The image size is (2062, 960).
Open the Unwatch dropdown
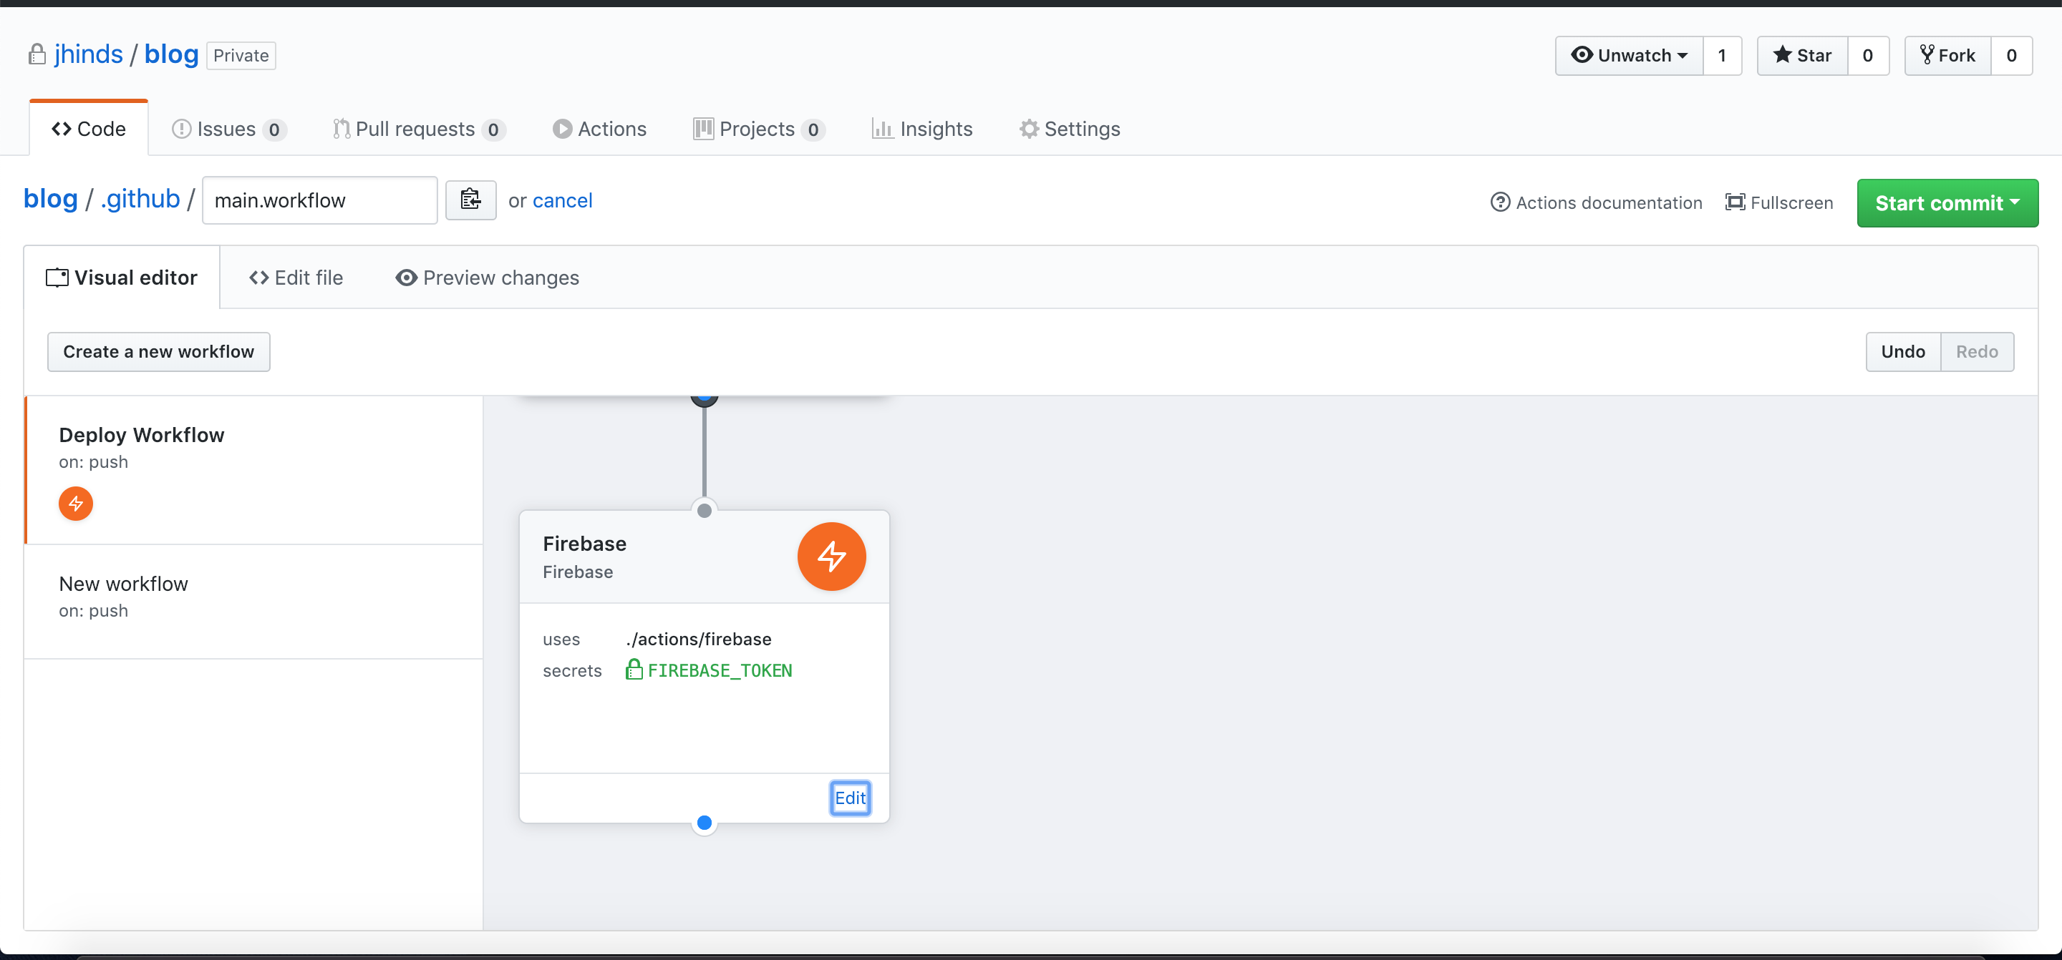1629,55
